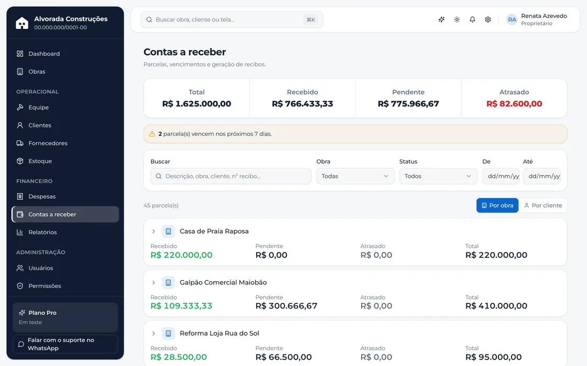Screen dimensions: 587x366
Task: Click the Até end date field
Action: 542,176
